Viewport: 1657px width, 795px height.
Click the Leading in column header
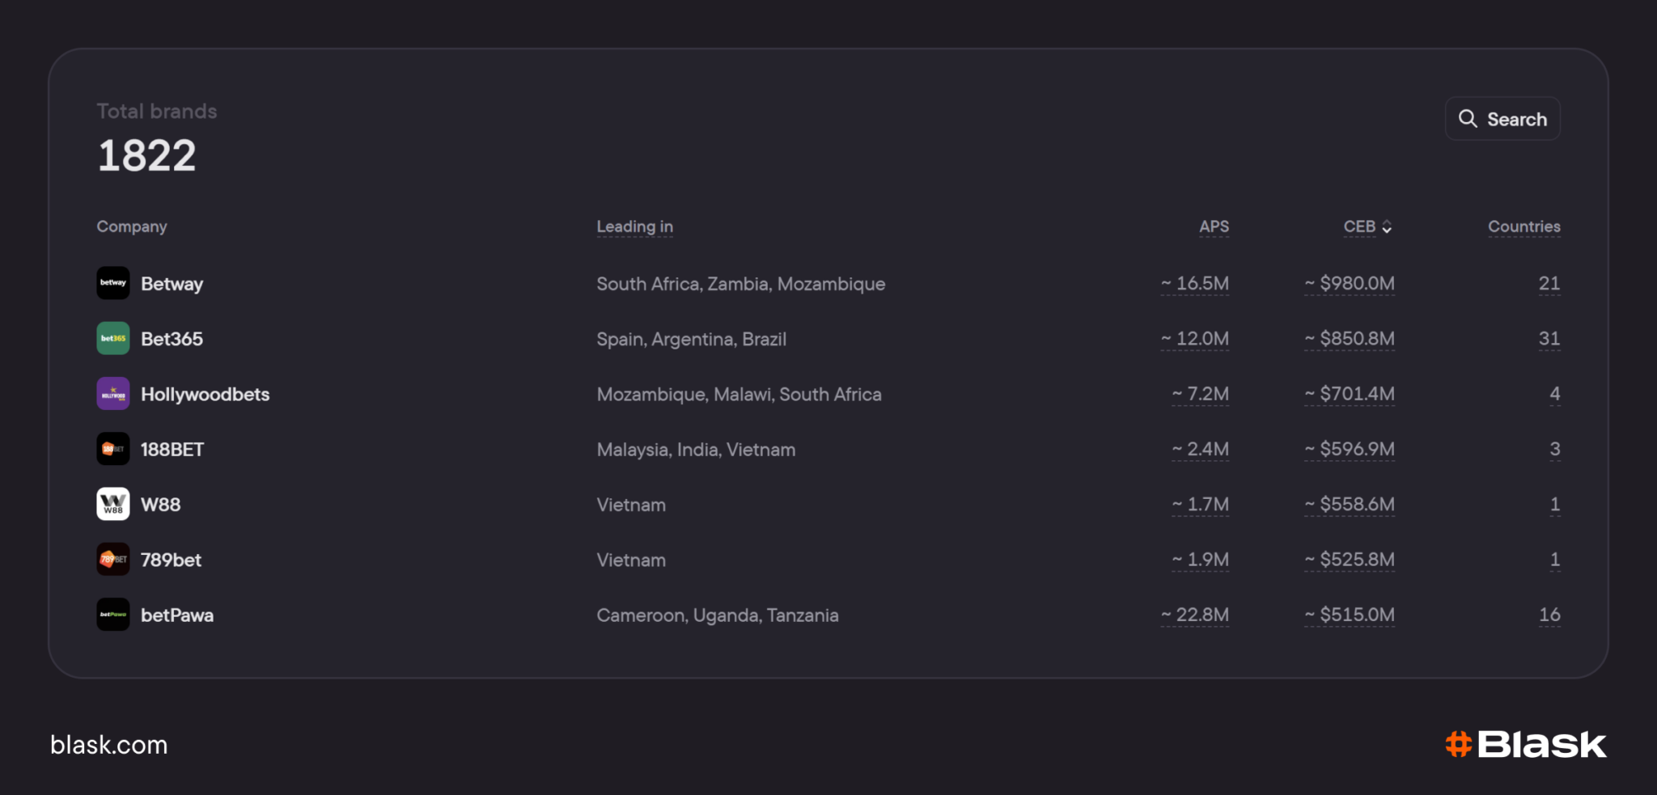point(634,227)
